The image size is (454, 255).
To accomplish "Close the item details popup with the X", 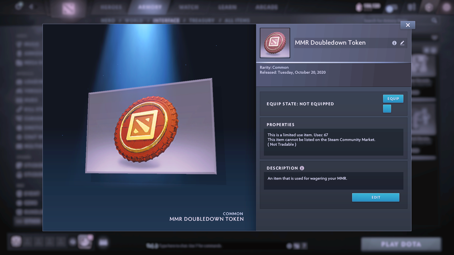I will tap(408, 25).
